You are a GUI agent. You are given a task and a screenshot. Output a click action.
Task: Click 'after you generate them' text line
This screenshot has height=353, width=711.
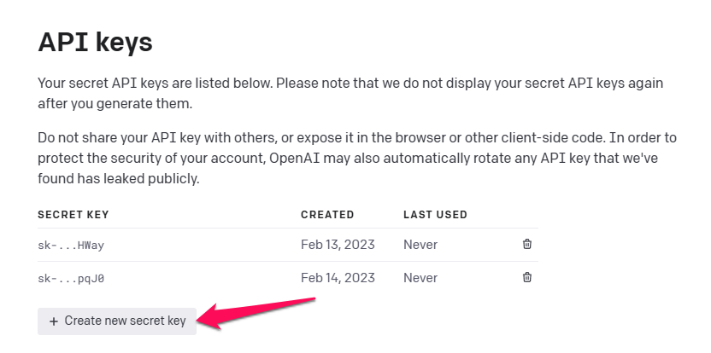click(115, 104)
